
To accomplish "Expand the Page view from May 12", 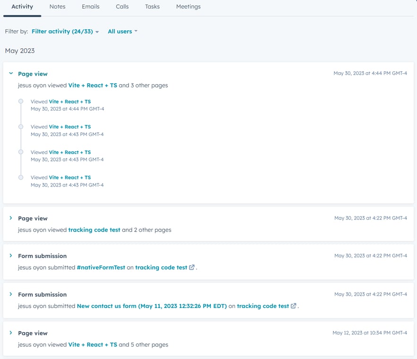I will click(11, 333).
